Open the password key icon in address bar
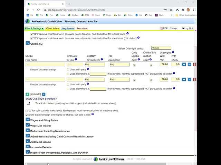 [x=165, y=10]
